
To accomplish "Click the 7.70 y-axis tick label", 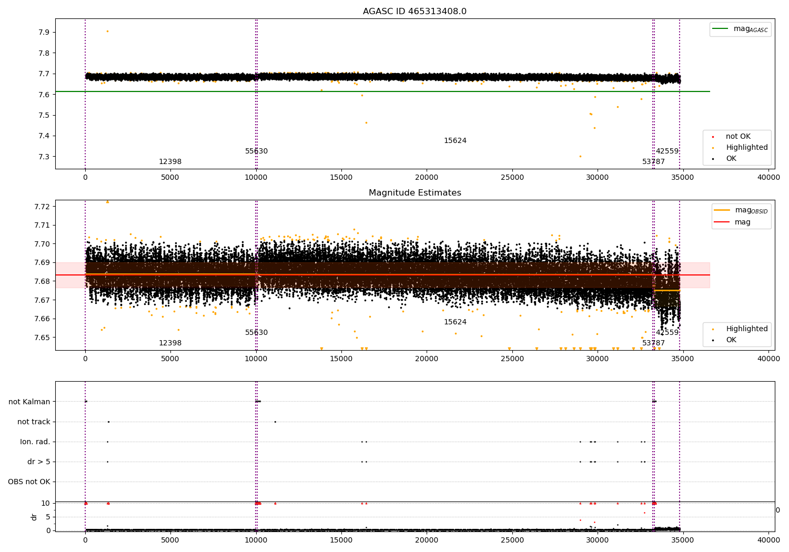I will [x=42, y=244].
